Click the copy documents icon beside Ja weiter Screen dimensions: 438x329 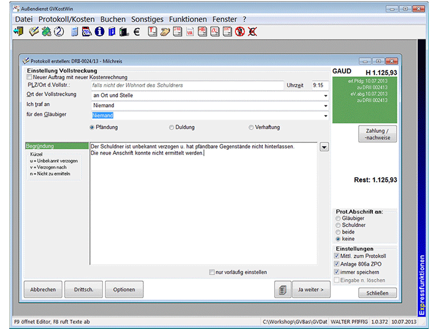point(282,290)
